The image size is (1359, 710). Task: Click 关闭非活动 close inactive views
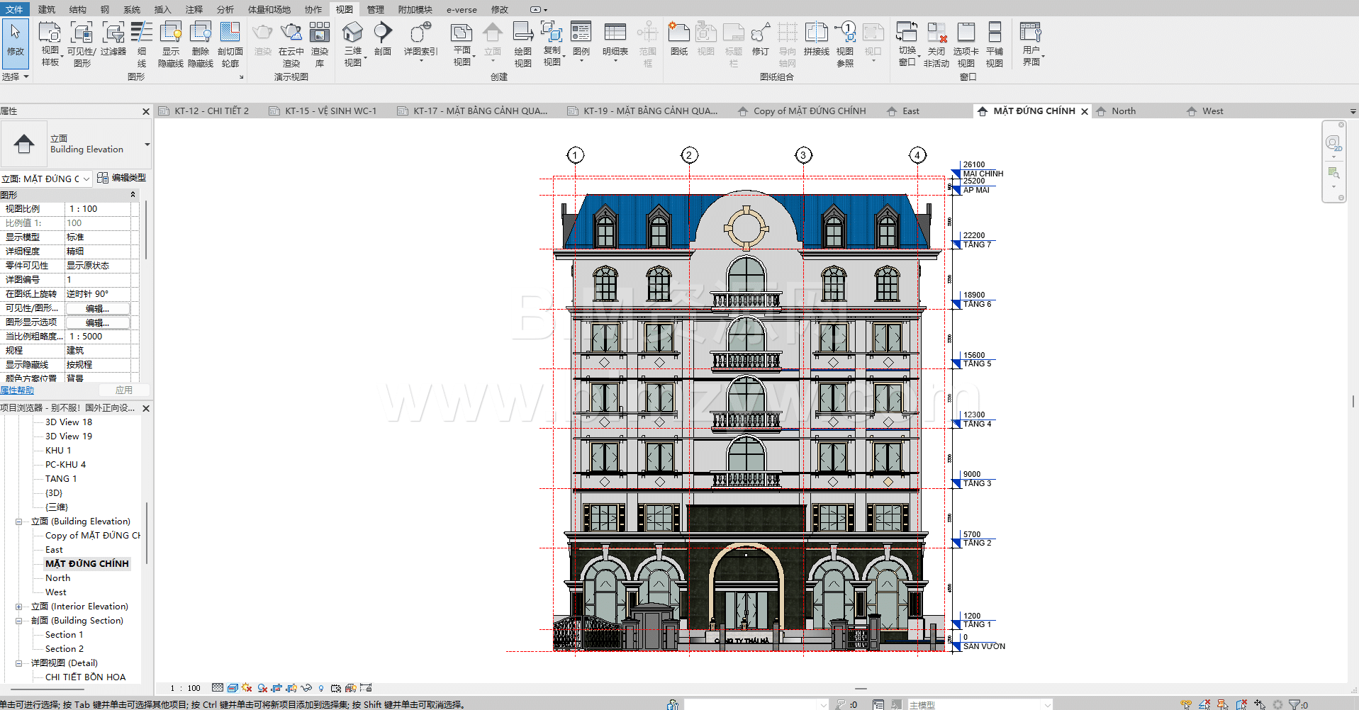[x=936, y=44]
